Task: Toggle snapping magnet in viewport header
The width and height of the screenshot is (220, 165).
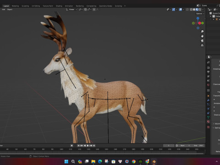Action: [85, 10]
